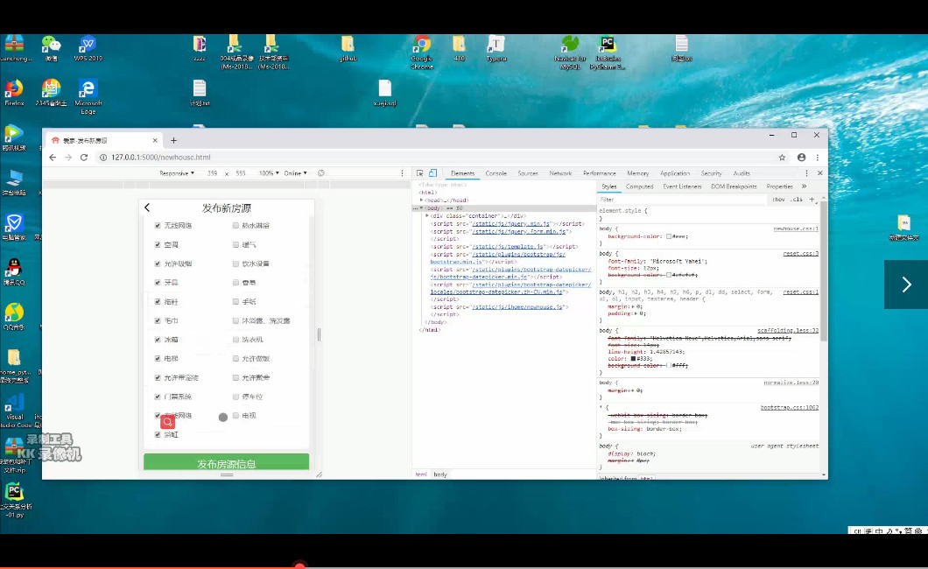Open the JetBrains PyCharm desktop shortcut
The height and width of the screenshot is (569, 928).
(x=608, y=52)
